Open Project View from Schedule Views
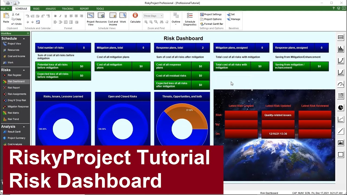The height and width of the screenshot is (195, 347). 91,19
